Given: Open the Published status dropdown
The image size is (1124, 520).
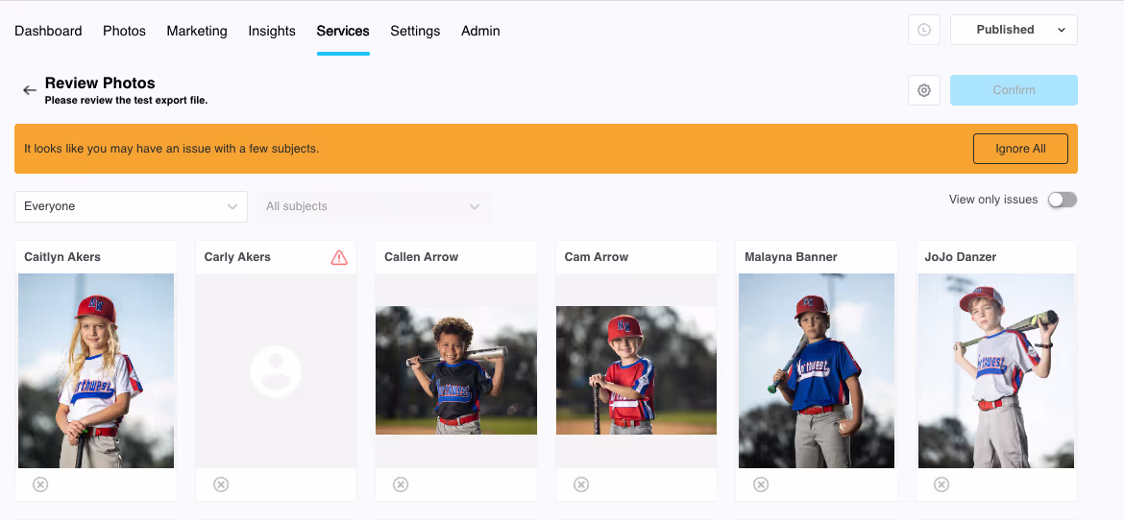Looking at the screenshot, I should (1014, 30).
